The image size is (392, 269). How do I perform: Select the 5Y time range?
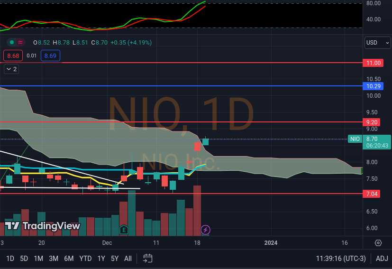115,258
